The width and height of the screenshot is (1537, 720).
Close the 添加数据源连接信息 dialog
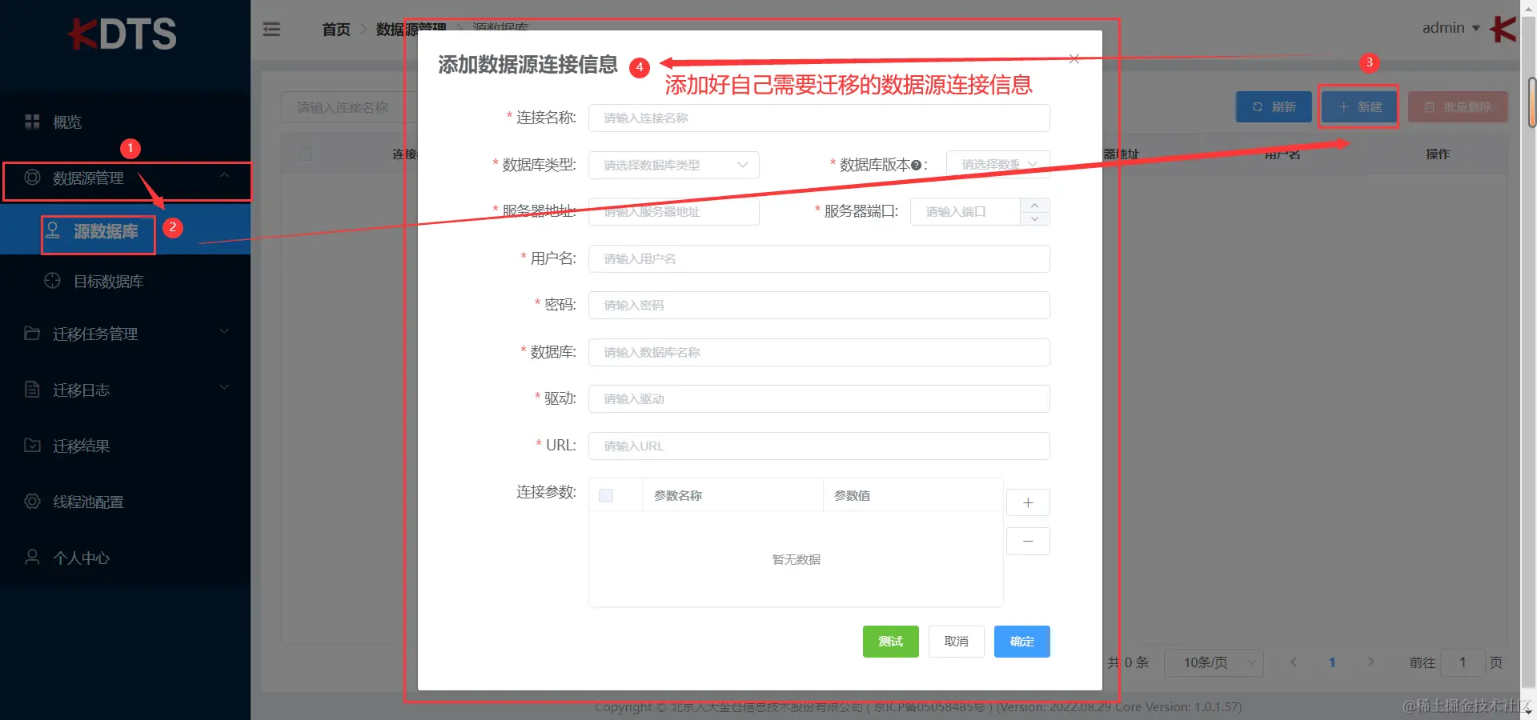tap(1074, 58)
